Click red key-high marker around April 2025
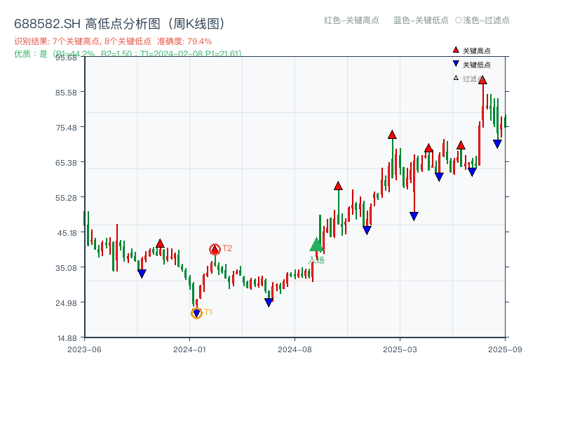 pos(428,148)
